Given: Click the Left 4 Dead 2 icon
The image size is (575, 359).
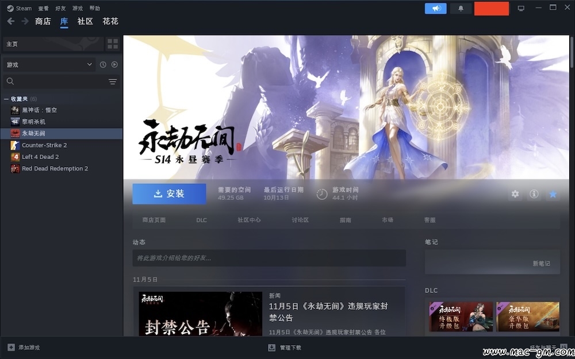Looking at the screenshot, I should click(15, 157).
